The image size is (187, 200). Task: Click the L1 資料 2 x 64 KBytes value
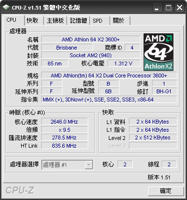click(153, 122)
